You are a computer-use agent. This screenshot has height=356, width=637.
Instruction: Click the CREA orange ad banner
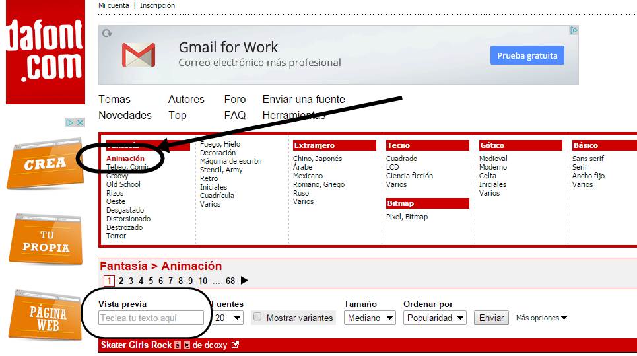click(45, 164)
